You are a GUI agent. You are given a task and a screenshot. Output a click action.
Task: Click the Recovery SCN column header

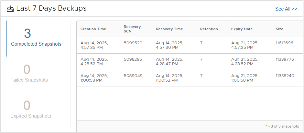(x=132, y=29)
